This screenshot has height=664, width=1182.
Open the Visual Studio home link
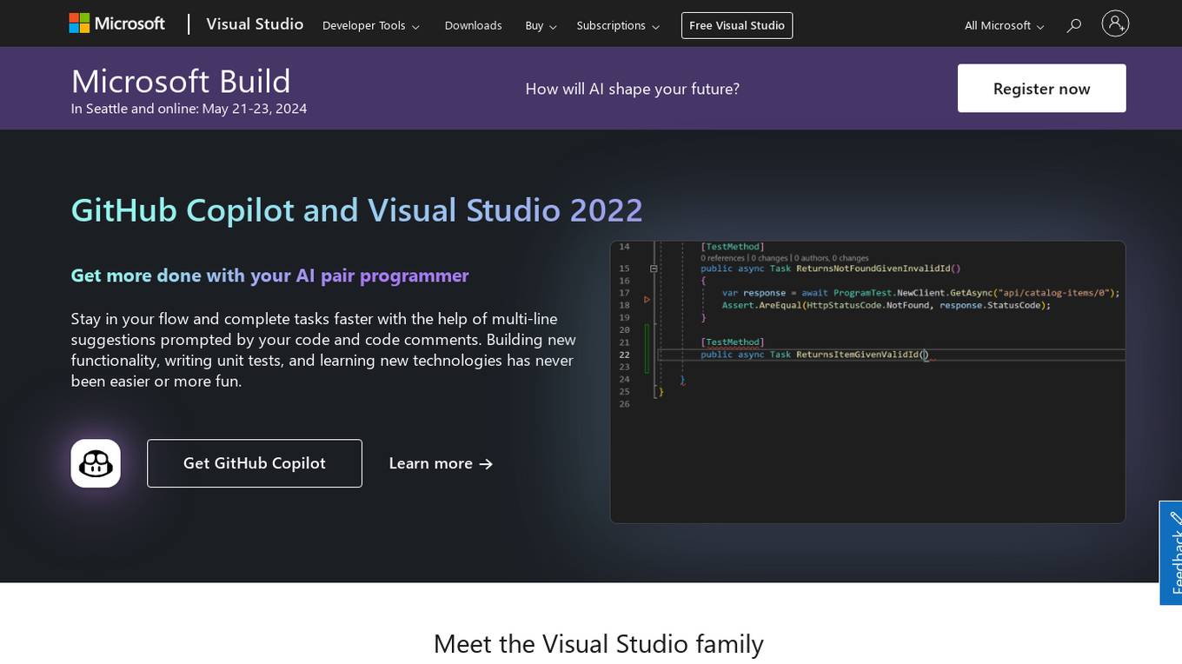click(x=255, y=24)
